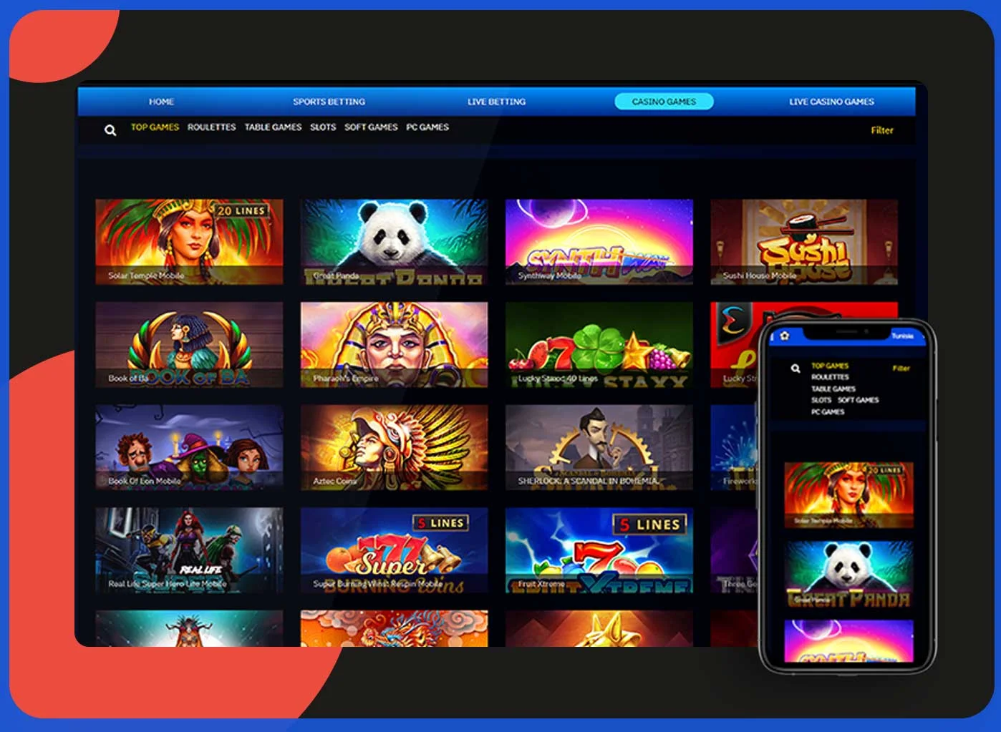Switch to the SPORTS BETTING tab
The image size is (1001, 732).
tap(329, 102)
